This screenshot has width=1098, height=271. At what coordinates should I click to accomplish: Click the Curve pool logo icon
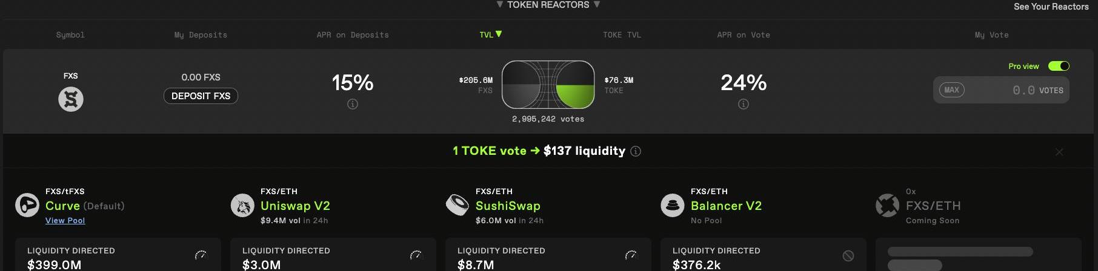coord(27,205)
